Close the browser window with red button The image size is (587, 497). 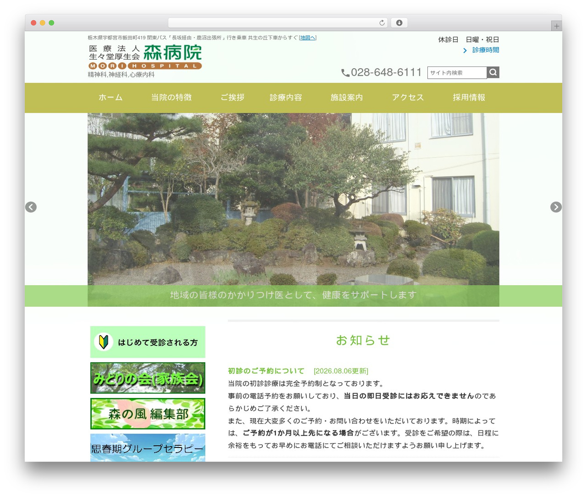click(x=33, y=23)
